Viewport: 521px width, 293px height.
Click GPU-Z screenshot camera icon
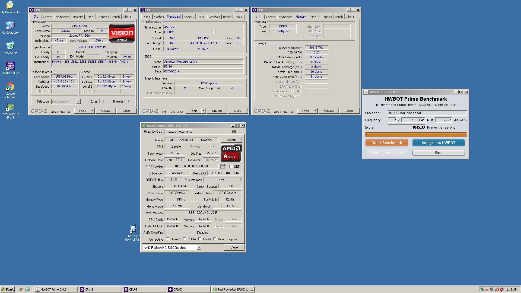click(234, 132)
